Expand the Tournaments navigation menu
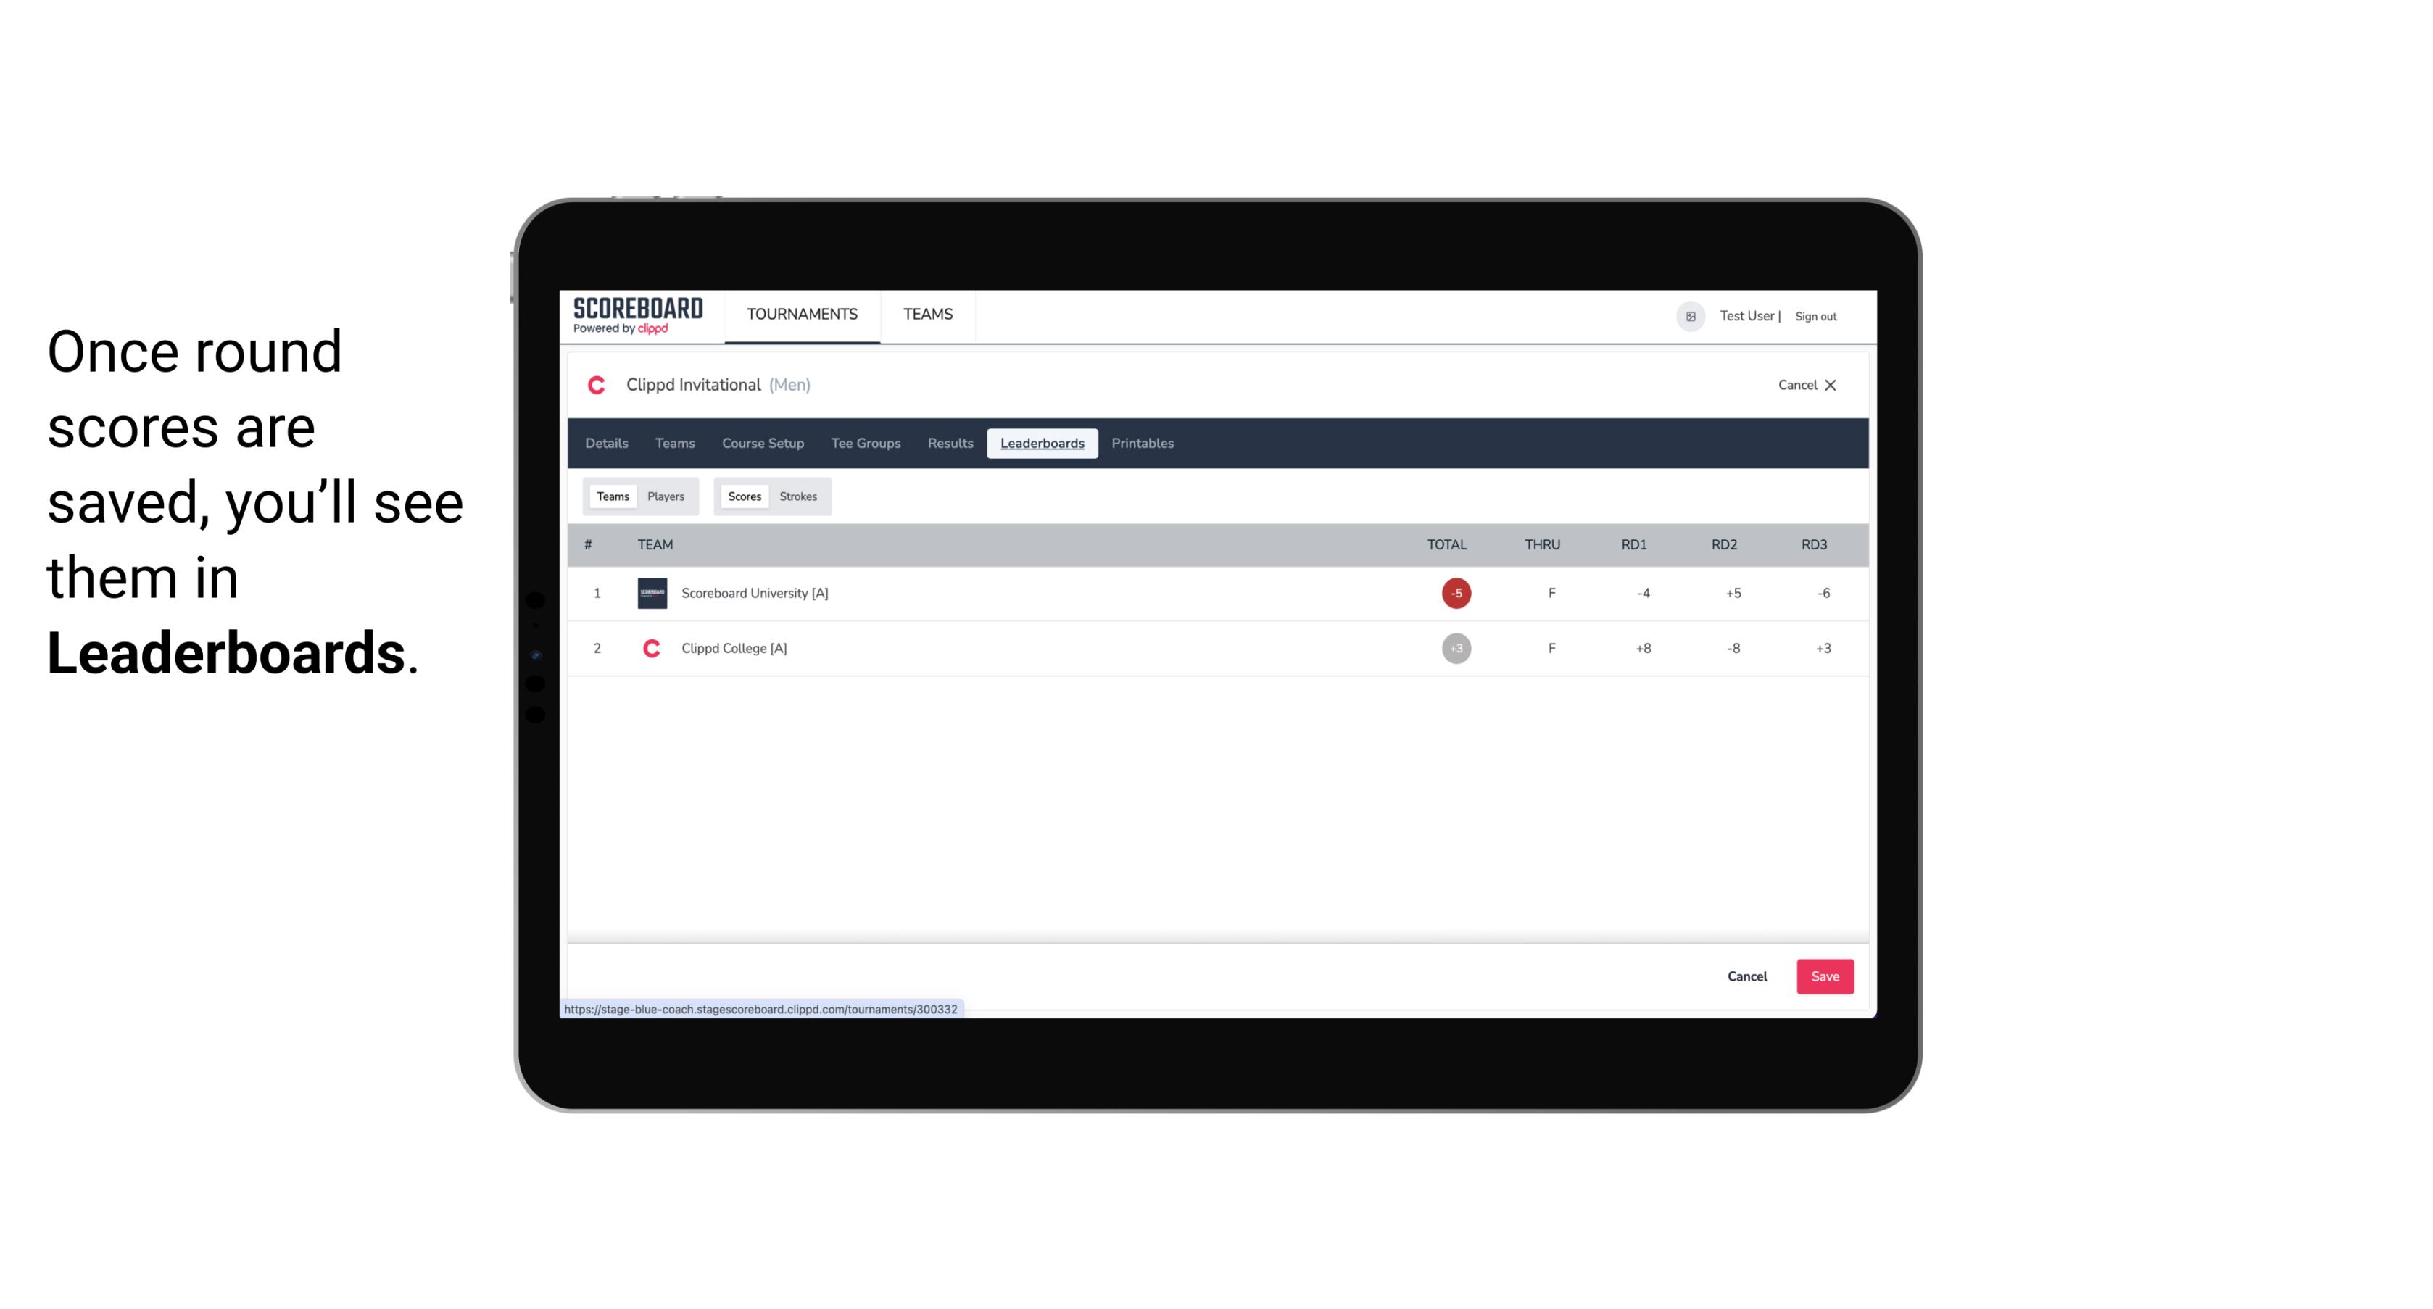This screenshot has height=1309, width=2433. tap(803, 316)
